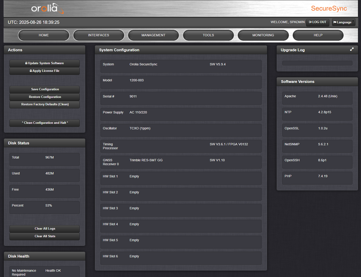The width and height of the screenshot is (361, 277).
Task: Select the GNSS receiver SW V1.10 text
Action: point(217,160)
